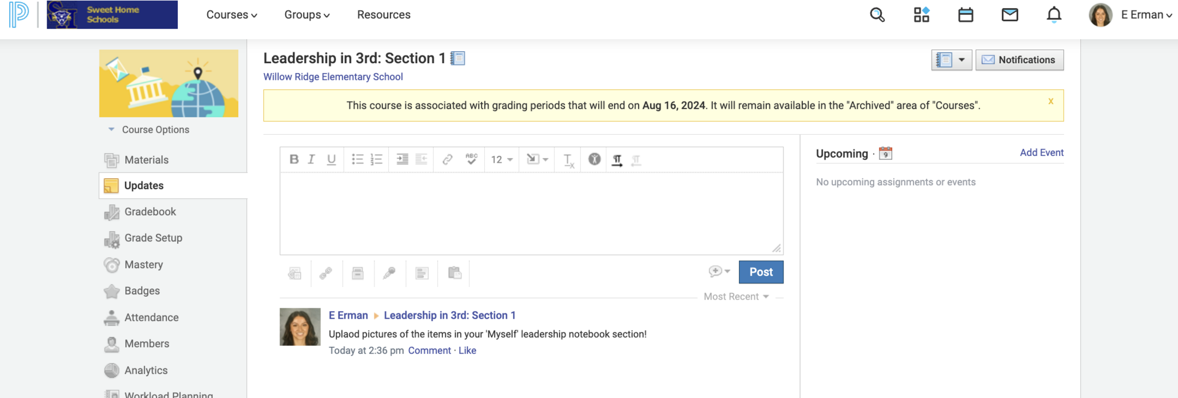The image size is (1178, 398).
Task: Open Gradebook in the course sidebar
Action: (x=150, y=212)
